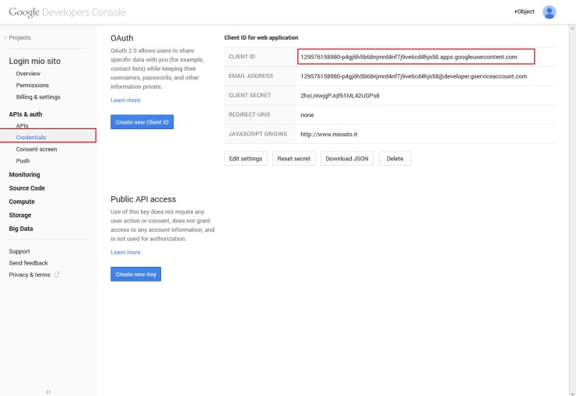Open Learn more link under OAuth

[x=125, y=100]
